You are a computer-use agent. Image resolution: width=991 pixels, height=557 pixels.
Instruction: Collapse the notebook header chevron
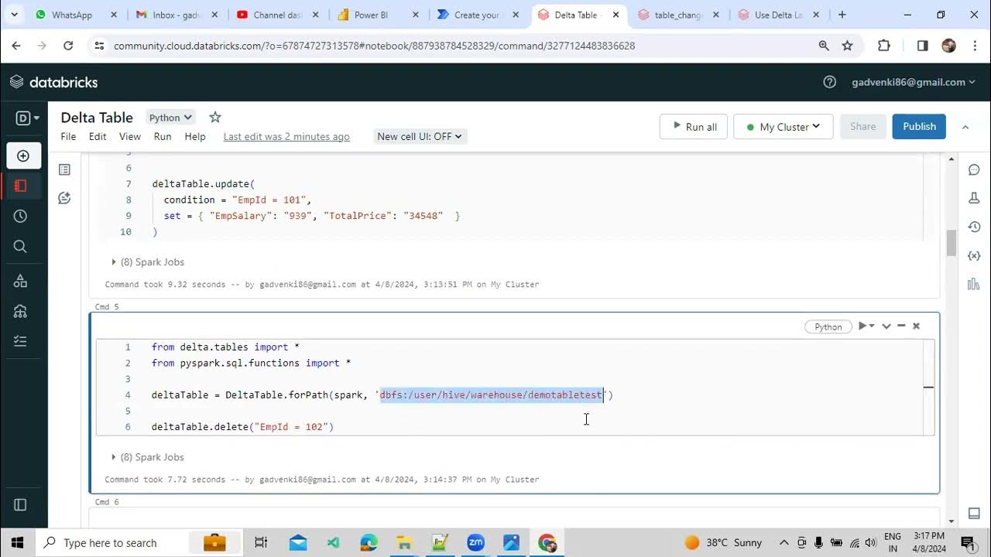pyautogui.click(x=965, y=127)
